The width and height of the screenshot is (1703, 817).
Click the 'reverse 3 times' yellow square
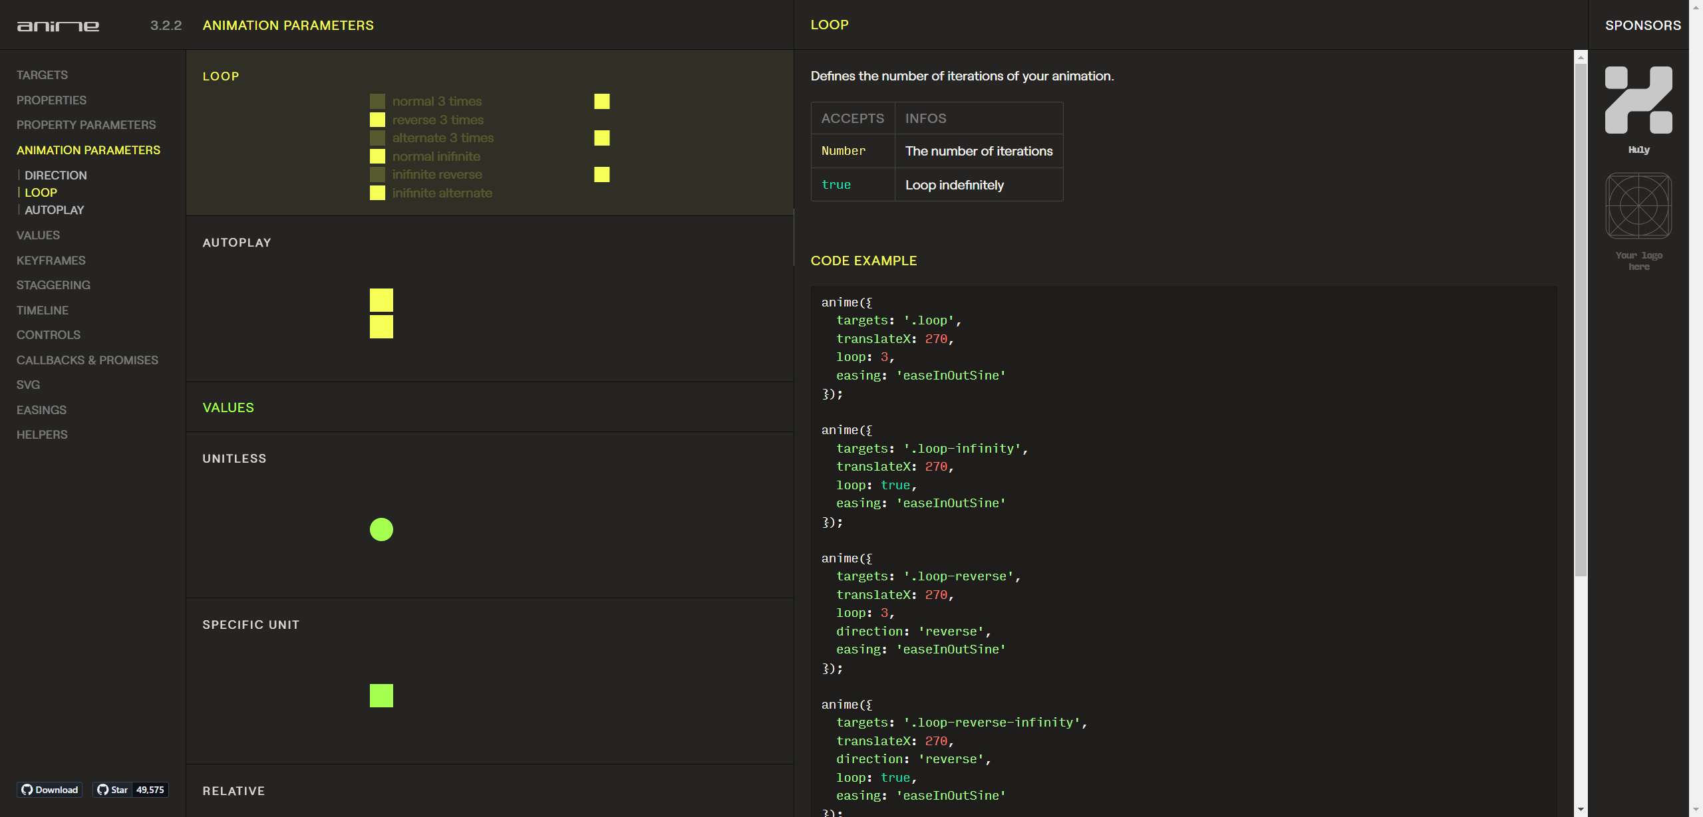377,120
